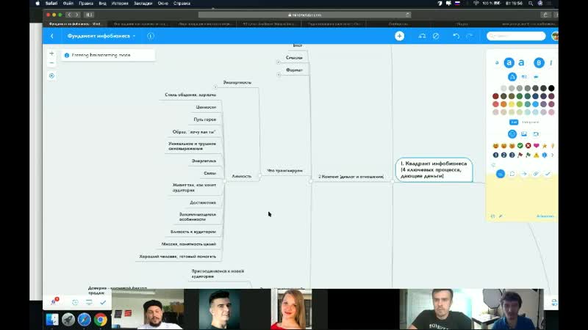
Task: Click the connection tool icon in the blue toolbar
Action: pyautogui.click(x=422, y=36)
